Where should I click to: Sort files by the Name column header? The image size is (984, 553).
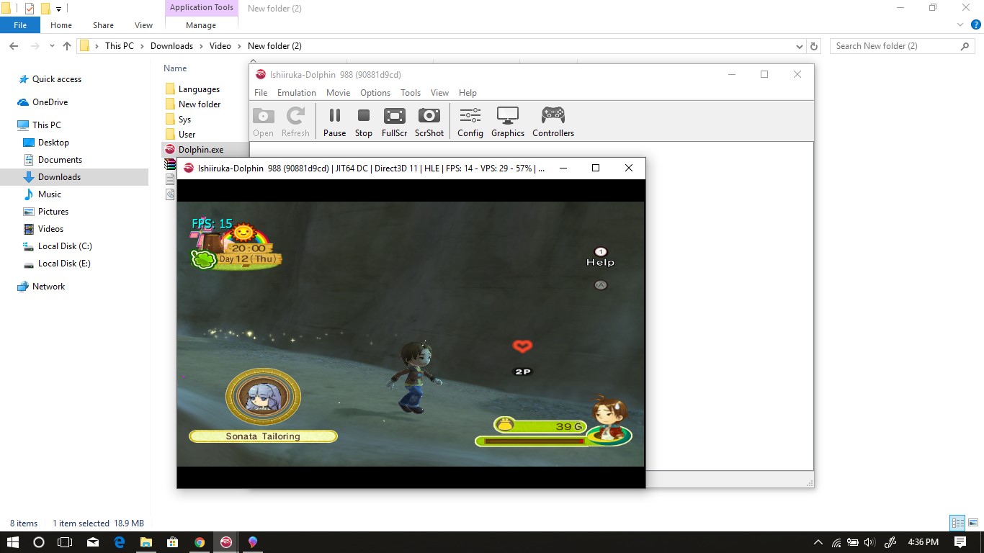coord(175,68)
